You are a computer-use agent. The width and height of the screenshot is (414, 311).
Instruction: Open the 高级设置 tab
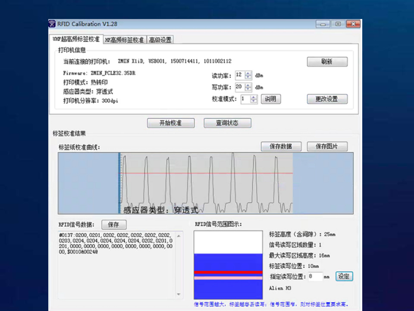coord(160,40)
